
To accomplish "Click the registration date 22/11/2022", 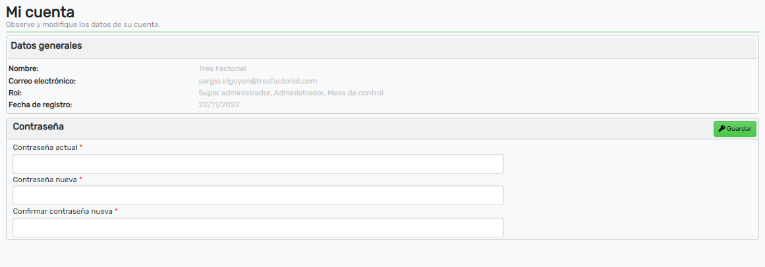I will click(x=219, y=105).
